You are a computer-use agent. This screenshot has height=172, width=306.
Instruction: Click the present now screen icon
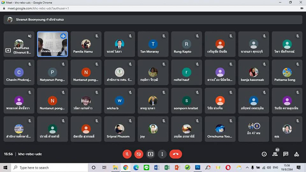(150, 154)
